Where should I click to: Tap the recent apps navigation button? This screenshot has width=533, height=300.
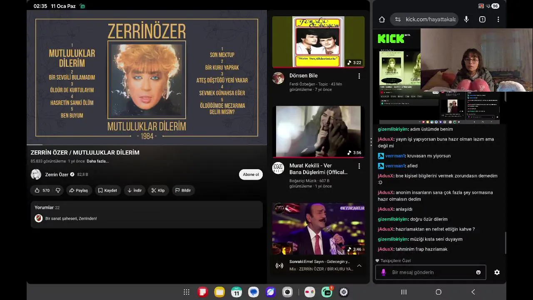pos(404,292)
